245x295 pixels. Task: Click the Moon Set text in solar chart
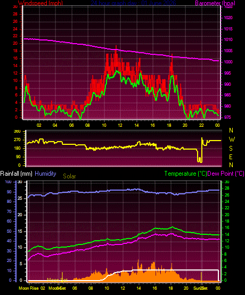pyautogui.click(x=57, y=280)
